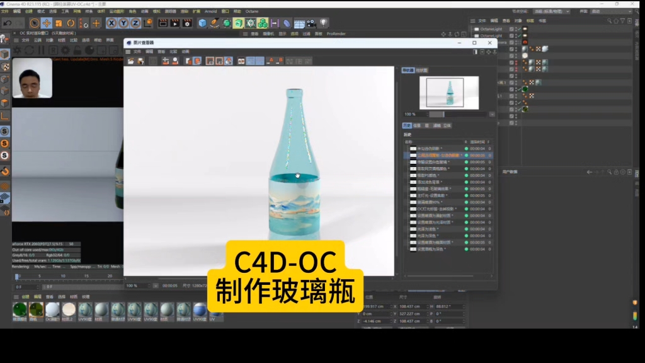The width and height of the screenshot is (645, 363).
Task: Open the Render Settings icon
Action: tap(186, 23)
